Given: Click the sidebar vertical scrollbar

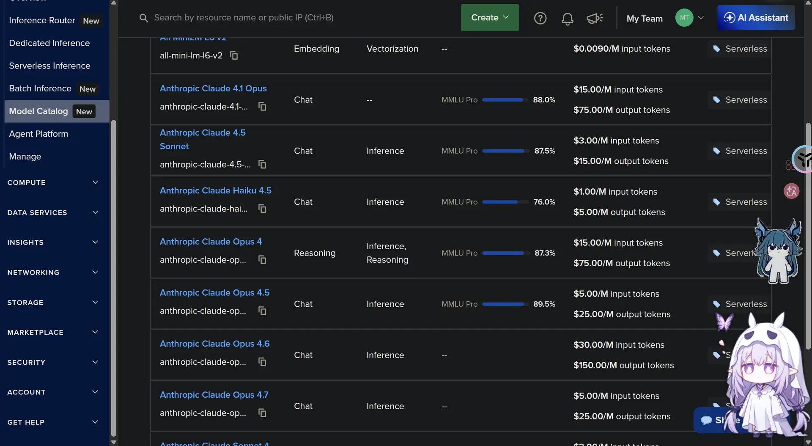Looking at the screenshot, I should [x=113, y=278].
